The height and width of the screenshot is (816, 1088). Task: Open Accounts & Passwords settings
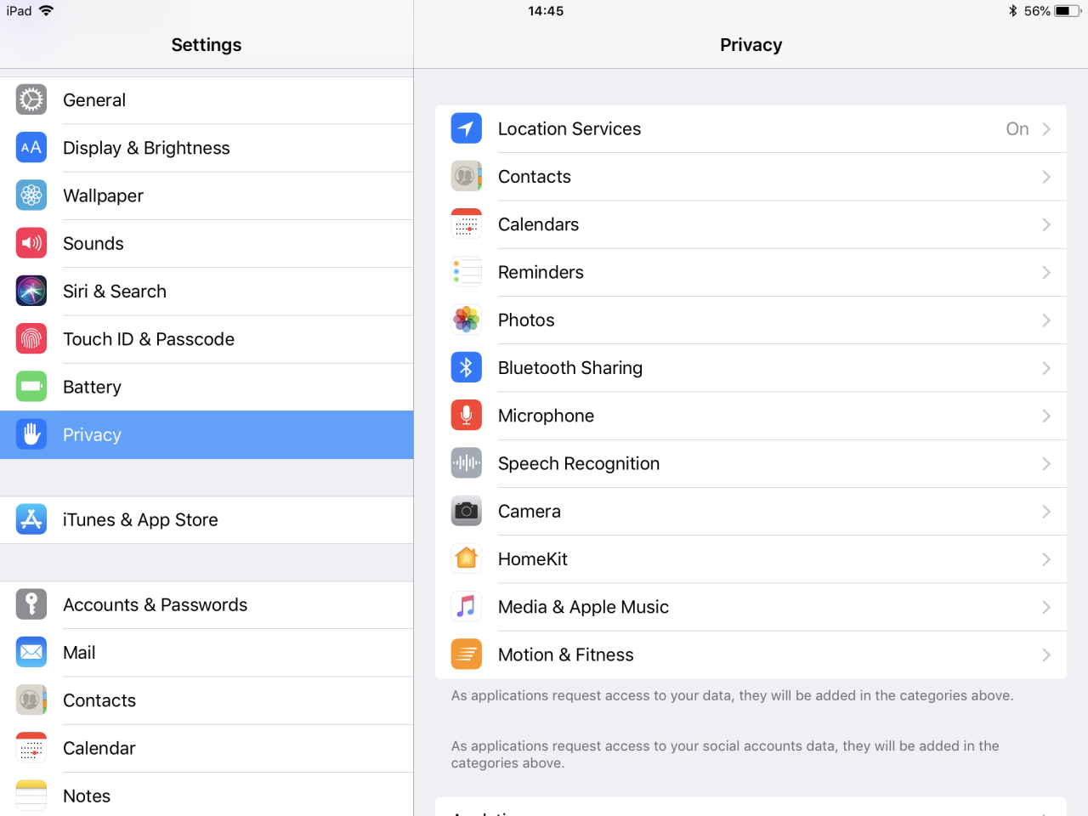(x=207, y=605)
